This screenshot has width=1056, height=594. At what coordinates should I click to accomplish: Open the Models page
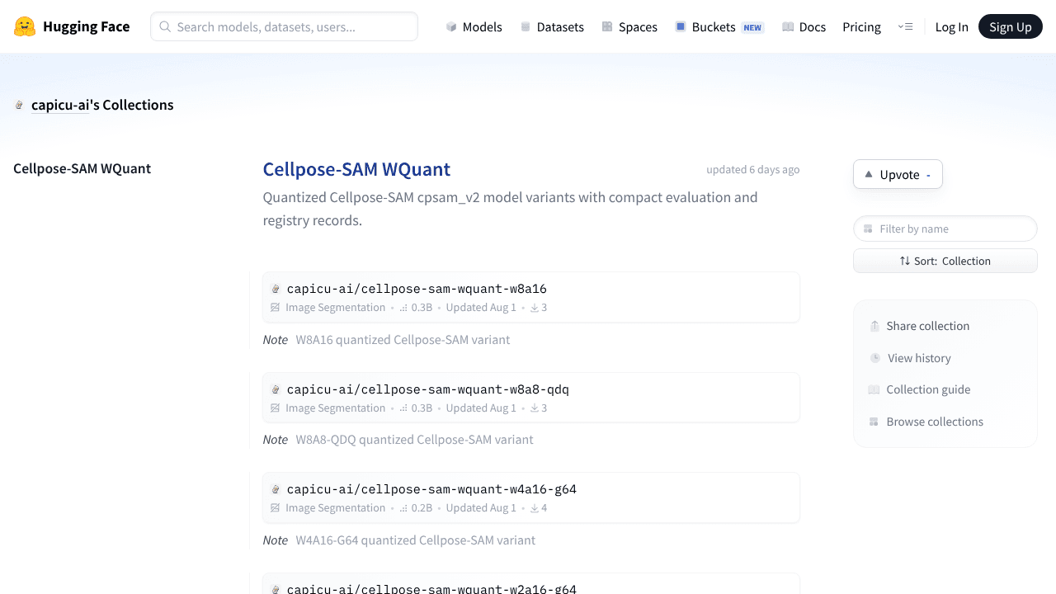pyautogui.click(x=474, y=26)
